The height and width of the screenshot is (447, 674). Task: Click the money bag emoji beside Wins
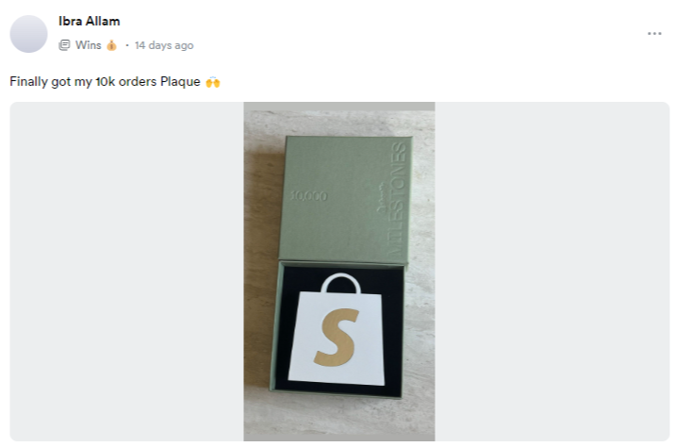coord(111,45)
